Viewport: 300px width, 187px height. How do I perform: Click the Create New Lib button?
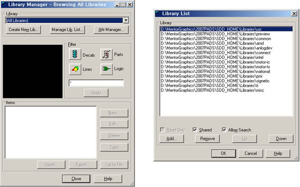(x=23, y=30)
